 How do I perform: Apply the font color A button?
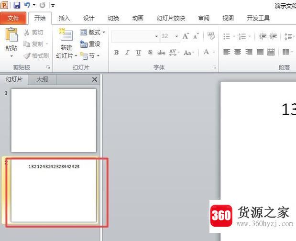[206, 52]
